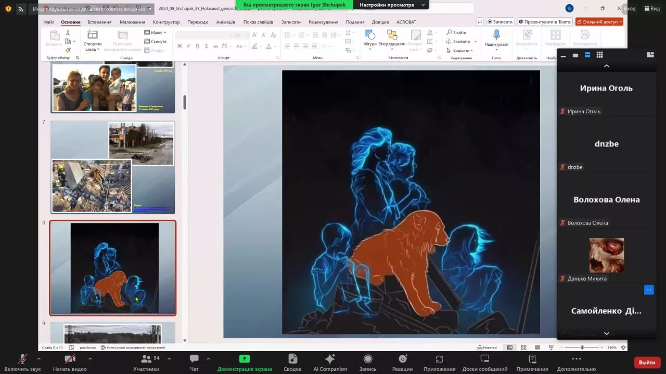666x374 pixels.
Task: Open Замінити replace dropdown
Action: click(x=461, y=42)
